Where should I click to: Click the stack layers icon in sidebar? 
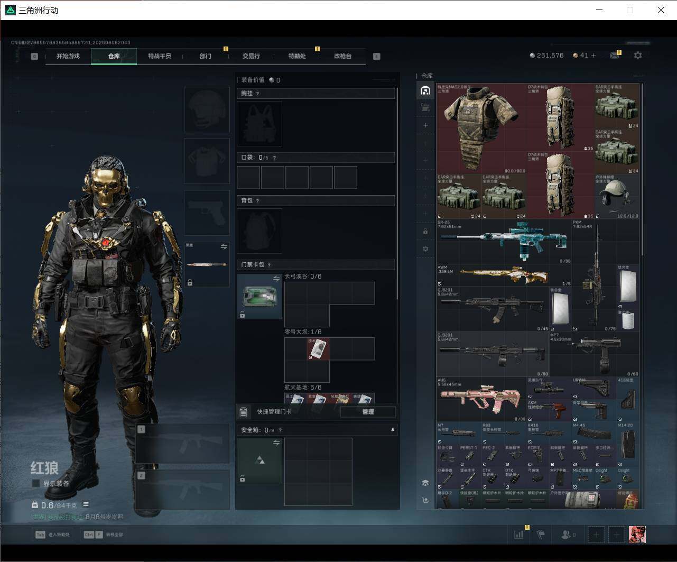[x=425, y=483]
